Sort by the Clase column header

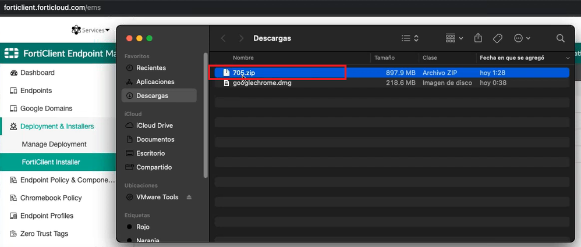coord(430,58)
